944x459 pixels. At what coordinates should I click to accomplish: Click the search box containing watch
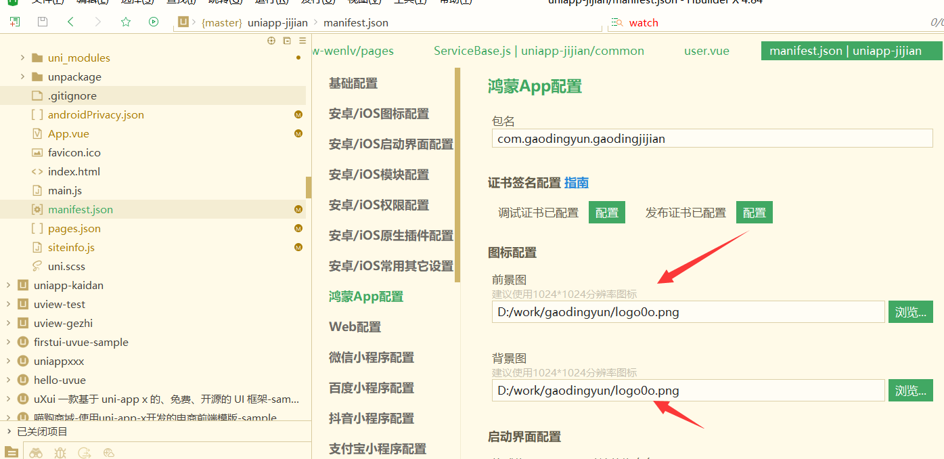[x=774, y=23]
